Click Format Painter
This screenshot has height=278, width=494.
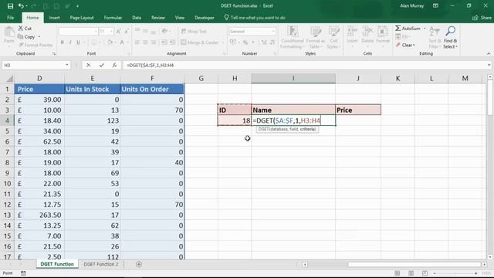click(x=36, y=45)
